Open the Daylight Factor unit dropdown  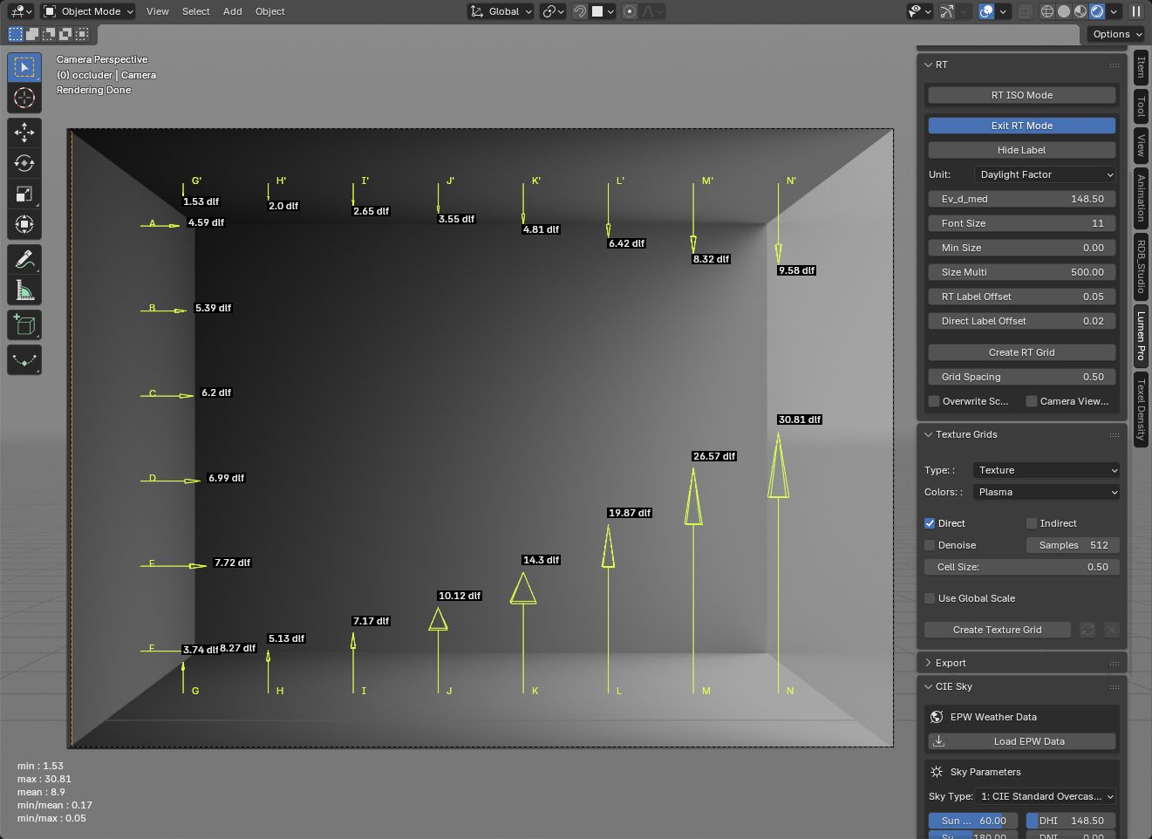pyautogui.click(x=1045, y=174)
